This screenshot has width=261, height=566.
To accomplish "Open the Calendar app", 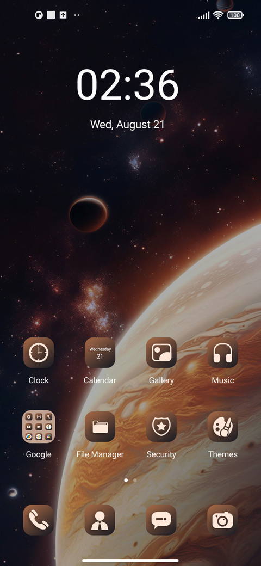I will 100,353.
